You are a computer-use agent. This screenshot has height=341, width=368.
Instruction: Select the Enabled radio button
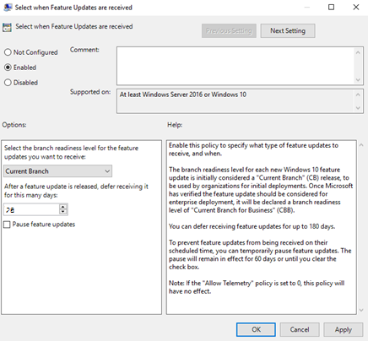8,68
